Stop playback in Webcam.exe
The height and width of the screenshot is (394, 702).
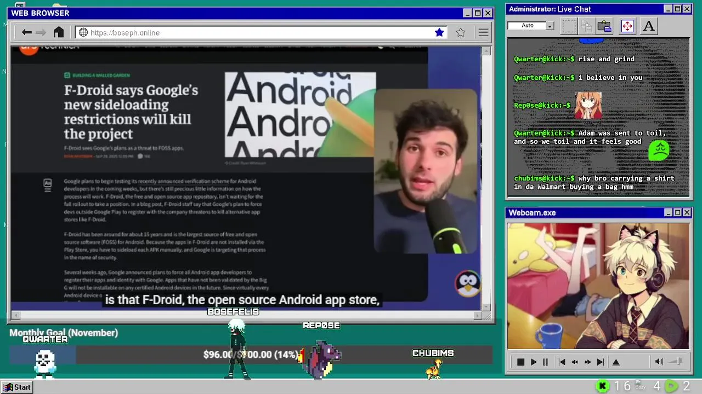click(x=521, y=362)
